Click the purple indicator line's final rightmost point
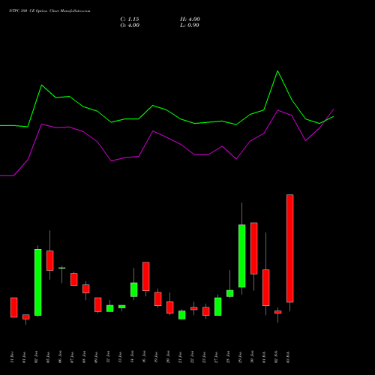The height and width of the screenshot is (375, 375). coord(333,109)
